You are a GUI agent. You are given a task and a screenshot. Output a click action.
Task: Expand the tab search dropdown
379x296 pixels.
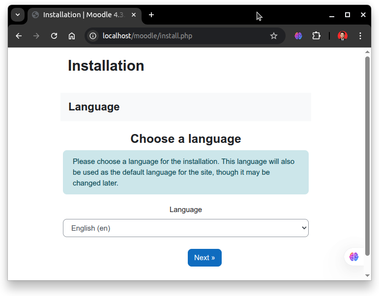pyautogui.click(x=18, y=15)
